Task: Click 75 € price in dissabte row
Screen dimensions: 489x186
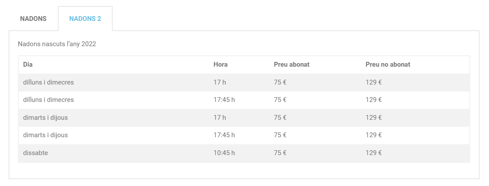Action: pos(280,153)
